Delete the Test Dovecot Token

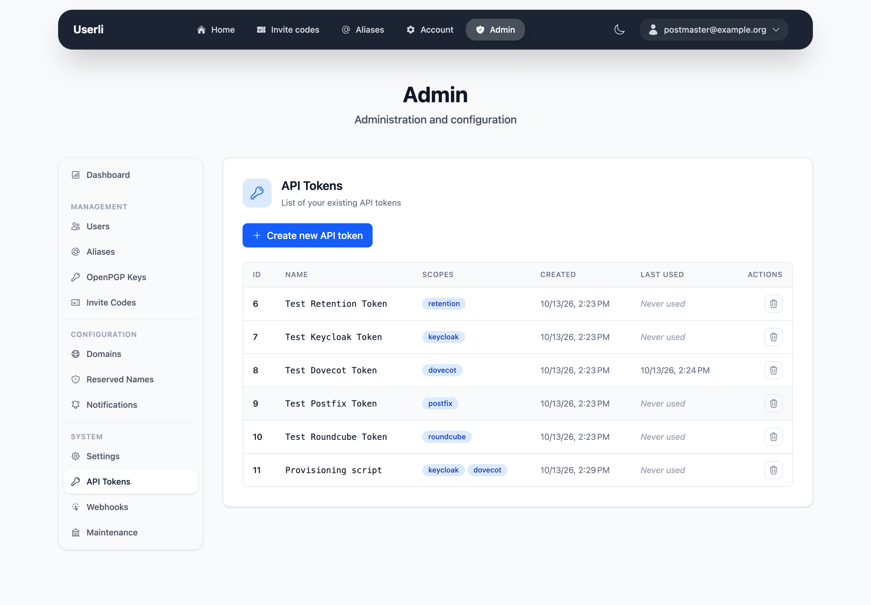(773, 370)
